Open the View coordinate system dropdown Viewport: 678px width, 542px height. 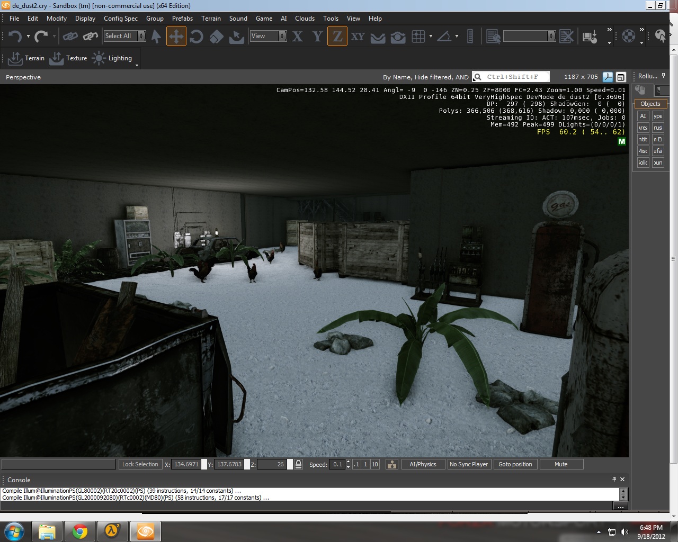282,36
